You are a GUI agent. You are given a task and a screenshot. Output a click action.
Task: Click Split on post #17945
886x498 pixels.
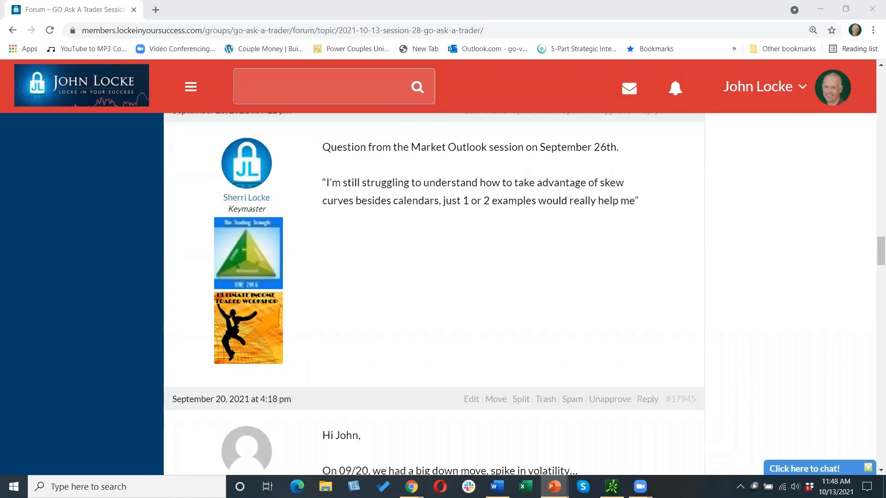(x=521, y=399)
